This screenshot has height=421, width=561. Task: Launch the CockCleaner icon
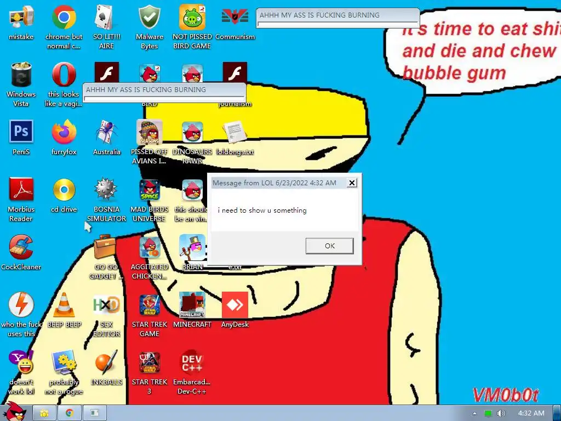21,247
